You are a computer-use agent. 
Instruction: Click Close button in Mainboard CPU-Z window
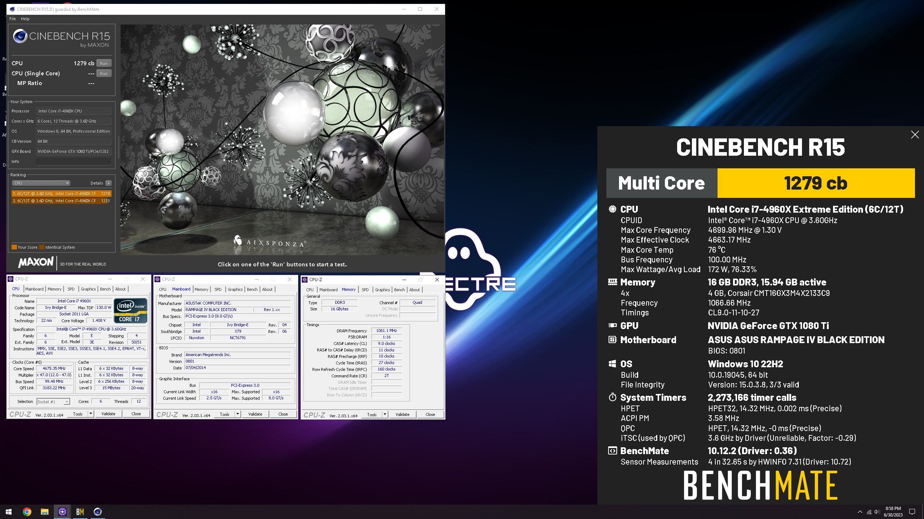click(x=283, y=414)
